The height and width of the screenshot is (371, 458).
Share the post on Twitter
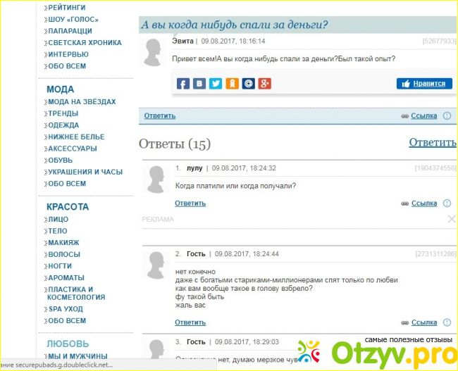(x=216, y=84)
